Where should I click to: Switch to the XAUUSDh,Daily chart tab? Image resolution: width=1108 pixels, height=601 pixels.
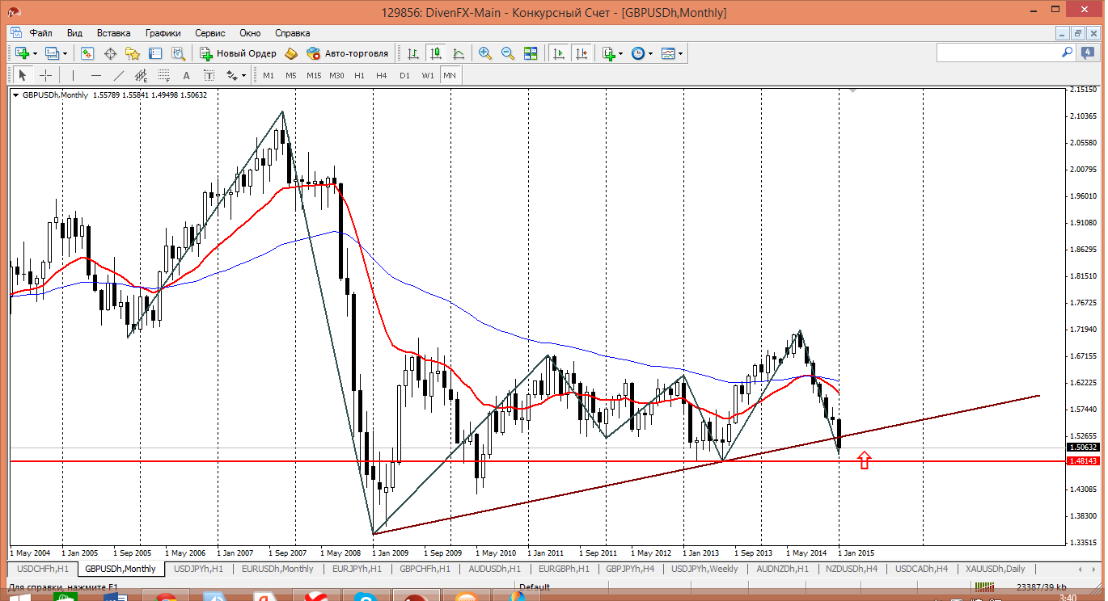click(x=994, y=569)
